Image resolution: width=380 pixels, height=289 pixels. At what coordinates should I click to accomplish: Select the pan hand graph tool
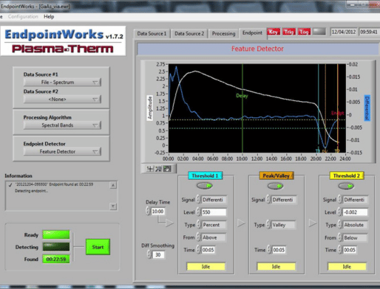click(x=167, y=169)
